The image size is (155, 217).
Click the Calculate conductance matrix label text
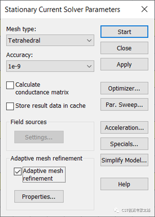point(42,89)
